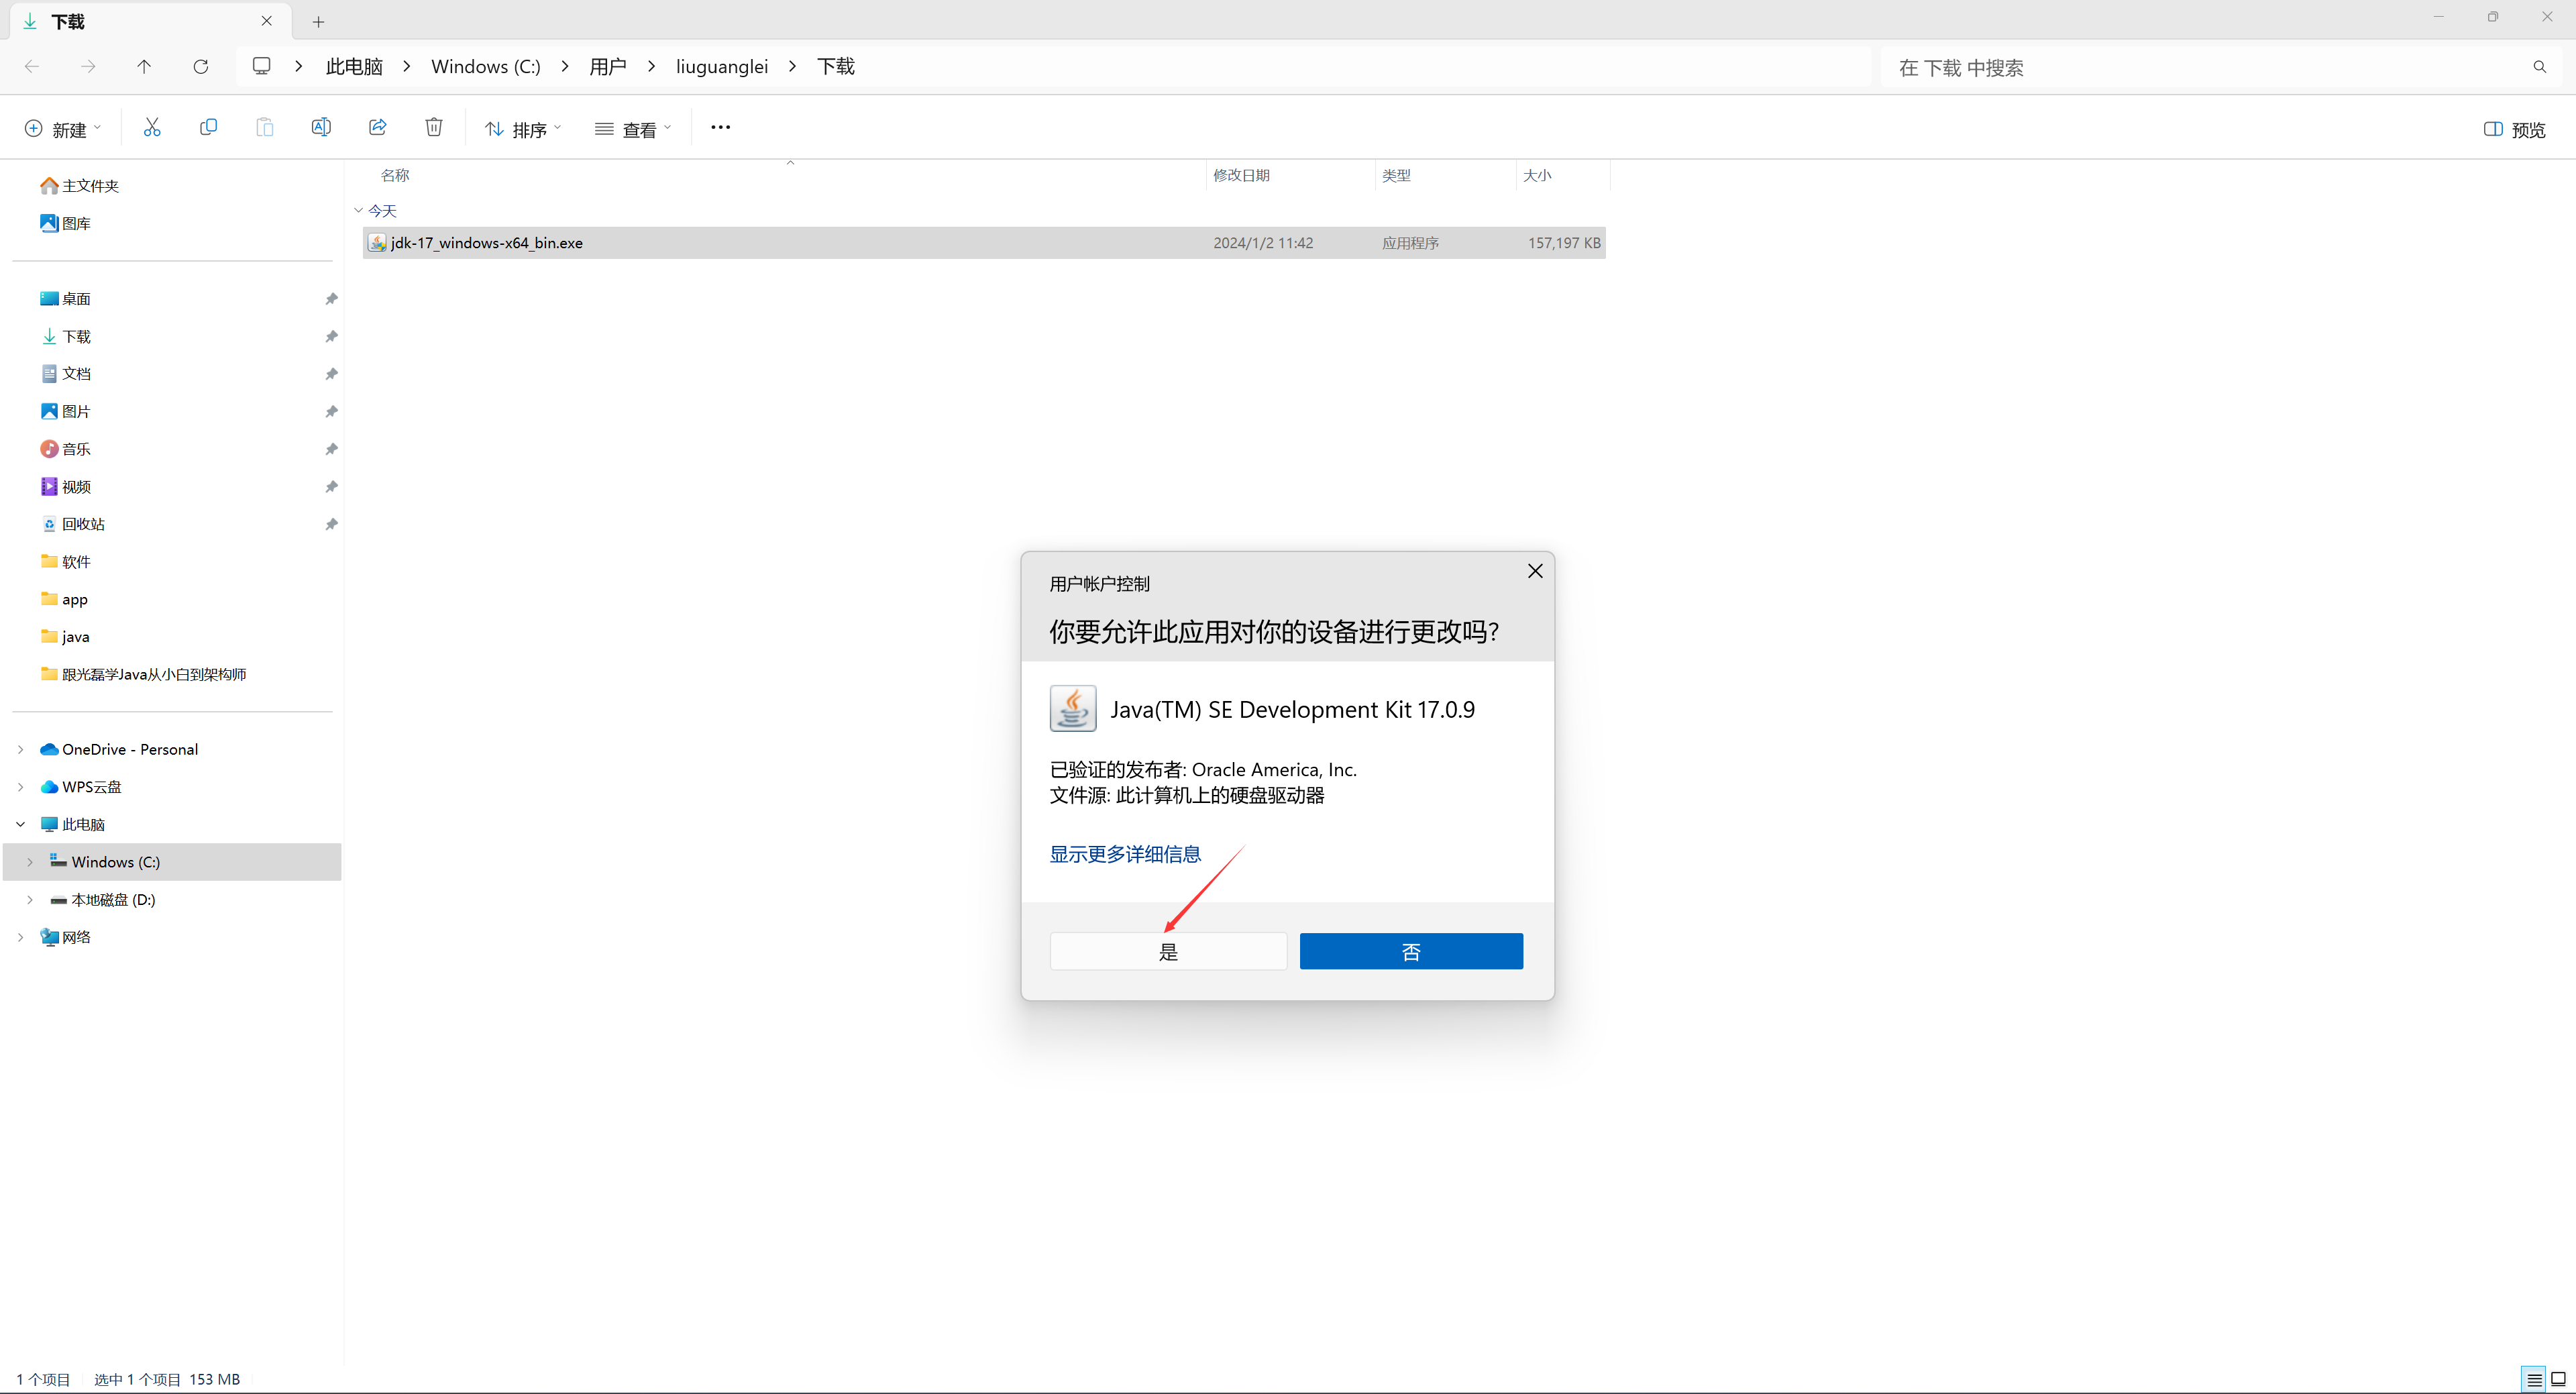Image resolution: width=2576 pixels, height=1394 pixels.
Task: Sort by 修改日期 column header
Action: pos(1241,175)
